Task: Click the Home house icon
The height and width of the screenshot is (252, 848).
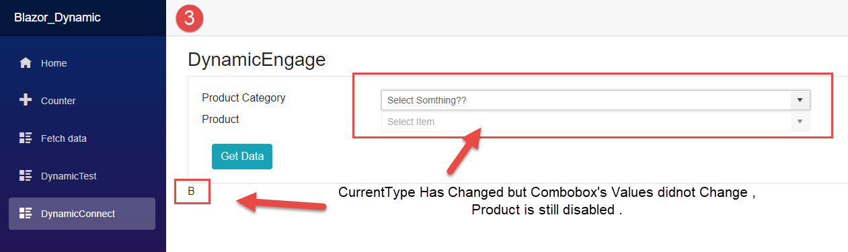Action: pyautogui.click(x=26, y=63)
